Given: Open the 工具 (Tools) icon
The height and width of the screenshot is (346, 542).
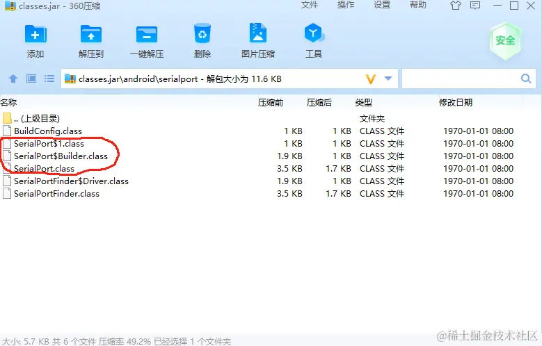Looking at the screenshot, I should click(314, 33).
